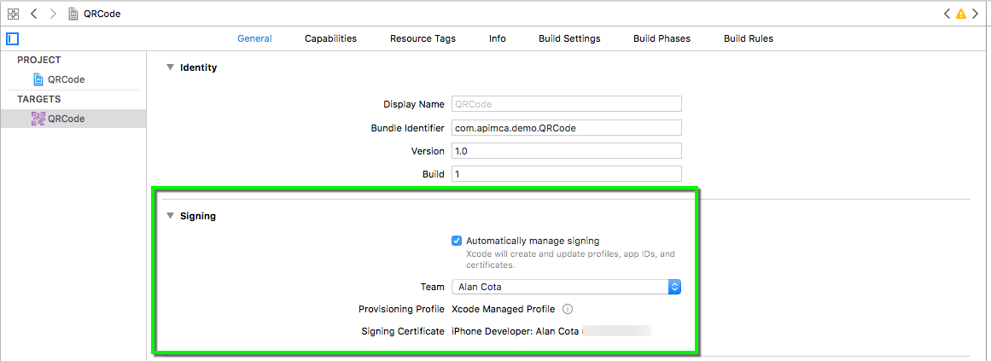Viewport: 991px width, 361px height.
Task: Open the Resource Tags tab
Action: [x=423, y=38]
